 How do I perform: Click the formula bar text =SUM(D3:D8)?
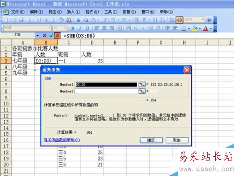(79, 36)
